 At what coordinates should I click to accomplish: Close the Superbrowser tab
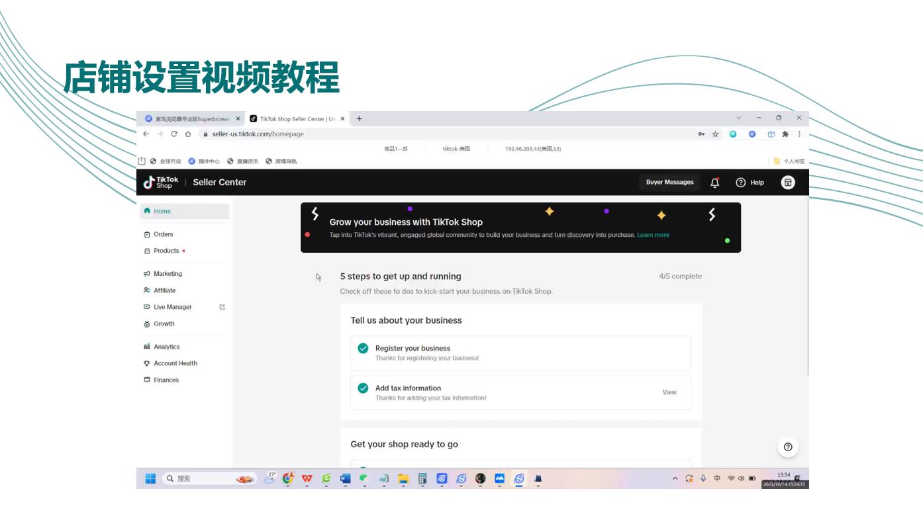[x=238, y=119]
